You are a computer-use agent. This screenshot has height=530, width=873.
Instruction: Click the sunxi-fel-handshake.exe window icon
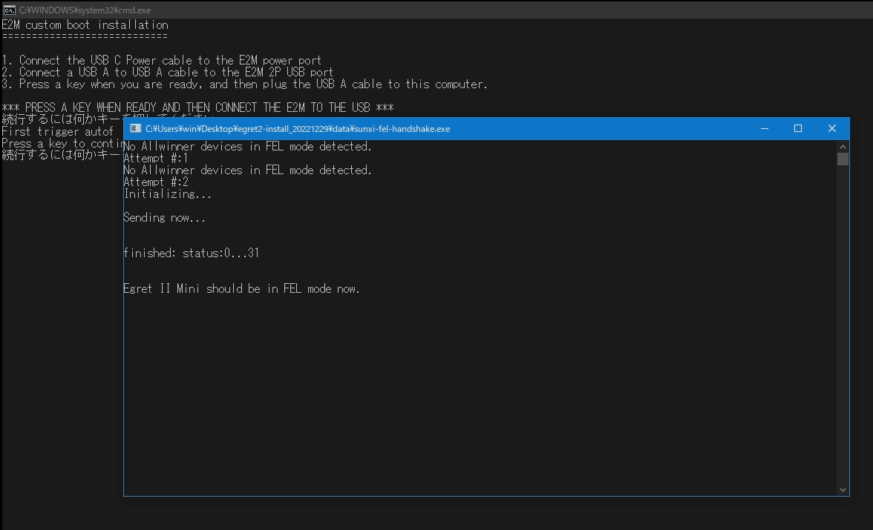click(x=135, y=128)
